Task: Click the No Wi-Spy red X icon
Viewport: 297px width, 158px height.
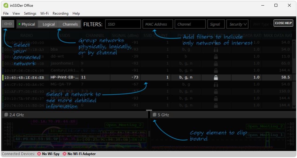Action: (x=39, y=154)
